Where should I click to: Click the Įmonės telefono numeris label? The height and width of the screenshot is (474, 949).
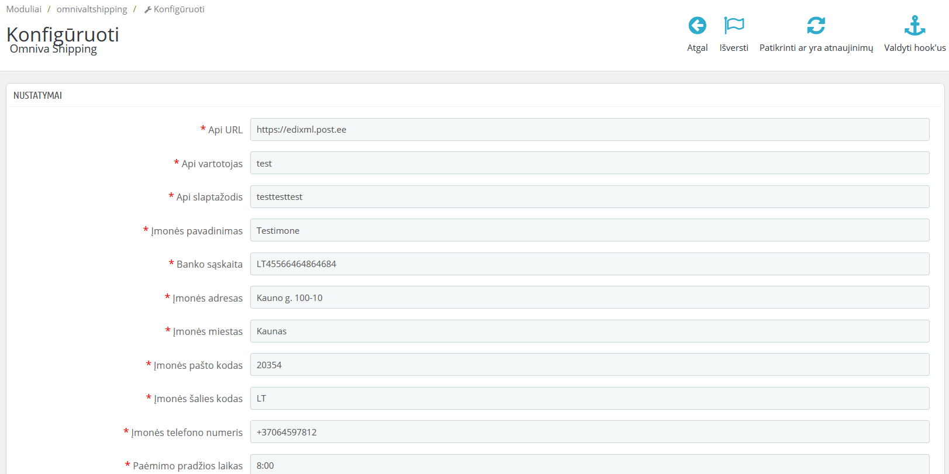tap(187, 433)
